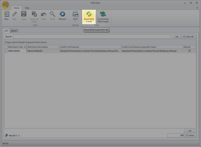Collapse the ribbon with the chevron
Screen dimensions: 201x147
pos(197,8)
